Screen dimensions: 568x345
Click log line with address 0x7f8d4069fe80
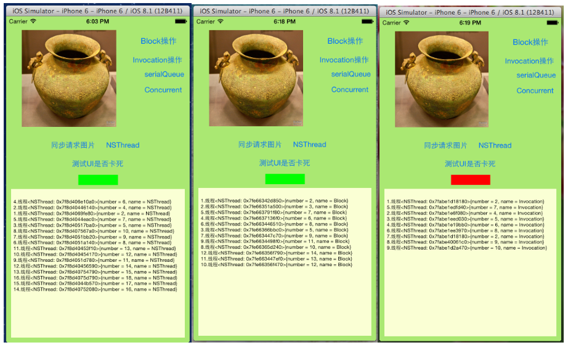point(92,213)
